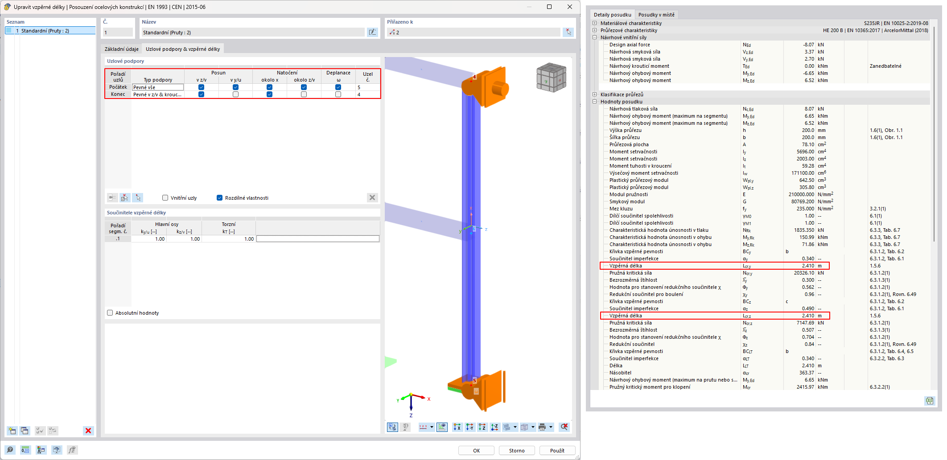
Task: Click the color display properties icon
Action: point(41,450)
